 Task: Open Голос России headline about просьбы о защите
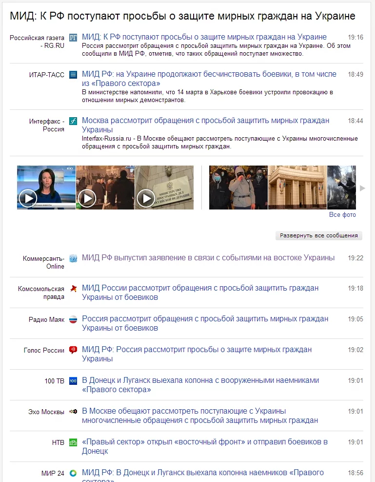[x=197, y=354]
